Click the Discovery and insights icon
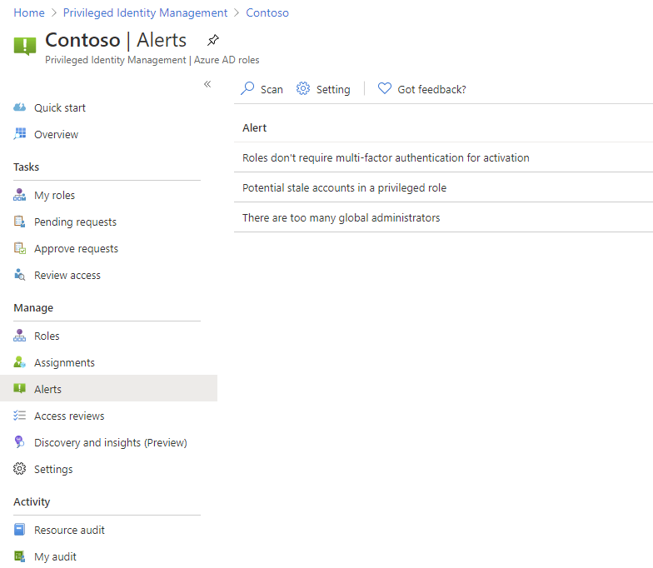 coord(20,443)
